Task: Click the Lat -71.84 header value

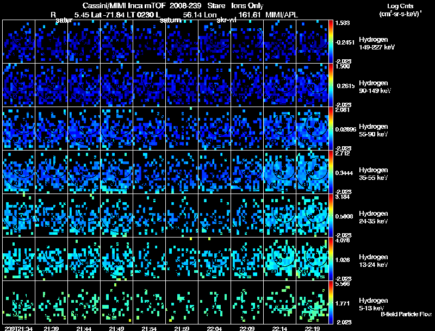Action: (108, 15)
